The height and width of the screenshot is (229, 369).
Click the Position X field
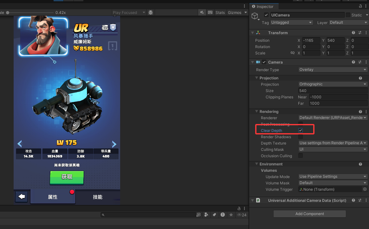point(311,40)
